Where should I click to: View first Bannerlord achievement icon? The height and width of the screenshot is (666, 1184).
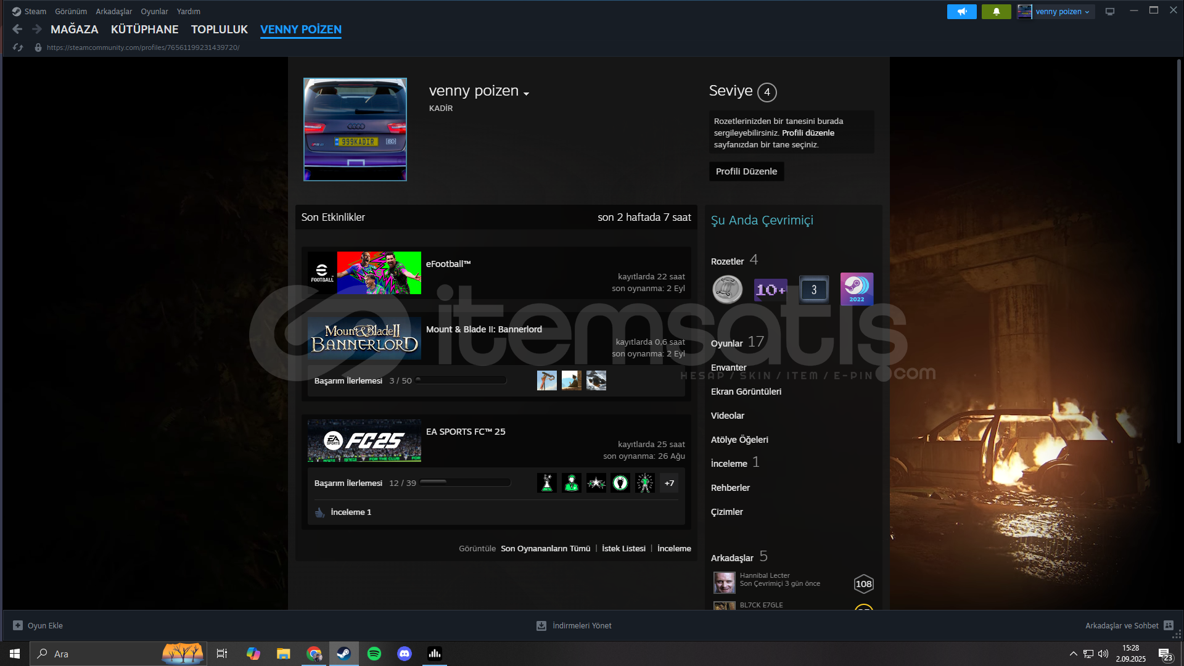pos(547,380)
